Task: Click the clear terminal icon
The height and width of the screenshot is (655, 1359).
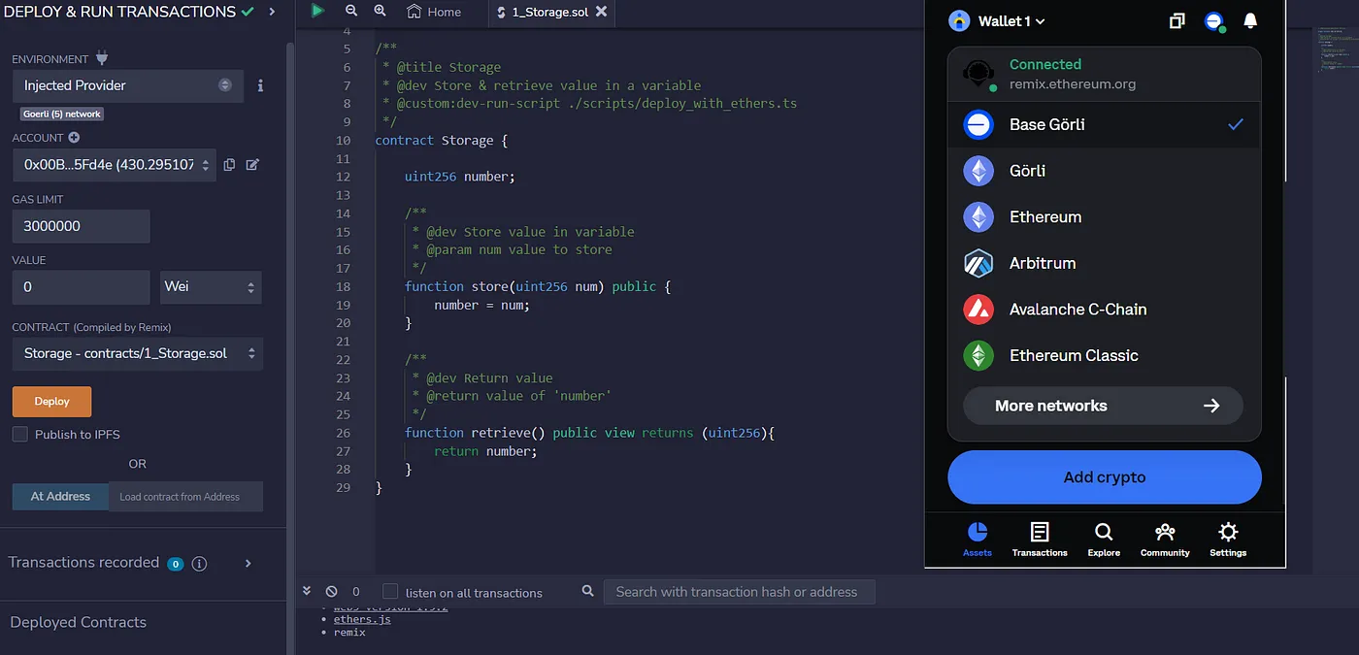Action: [x=331, y=591]
